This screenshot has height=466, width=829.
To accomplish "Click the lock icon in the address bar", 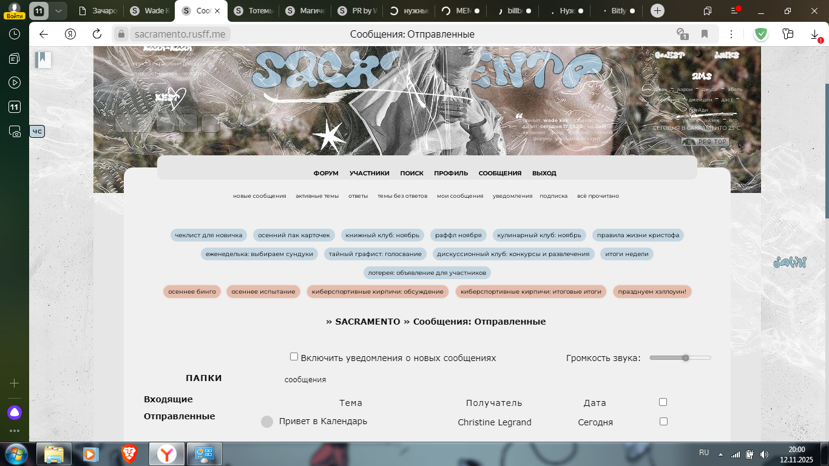I will [121, 35].
